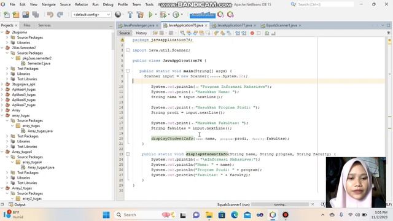Click the globe browser icon in the toolbar
The image size is (393, 221).
(118, 15)
